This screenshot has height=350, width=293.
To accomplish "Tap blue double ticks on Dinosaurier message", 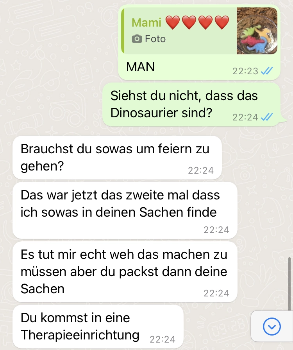I will point(267,117).
